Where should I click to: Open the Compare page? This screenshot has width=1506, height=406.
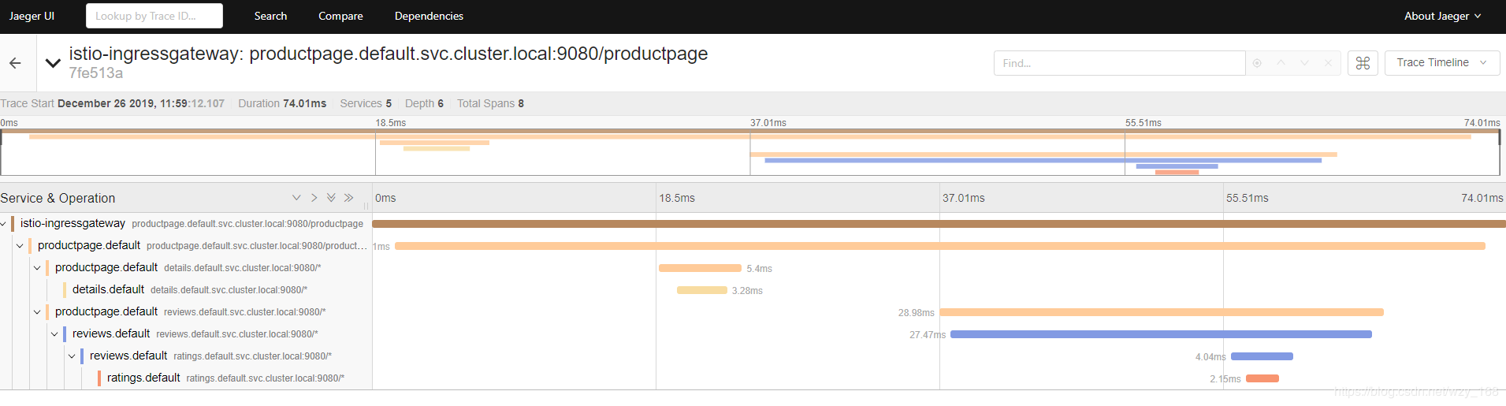pyautogui.click(x=340, y=16)
